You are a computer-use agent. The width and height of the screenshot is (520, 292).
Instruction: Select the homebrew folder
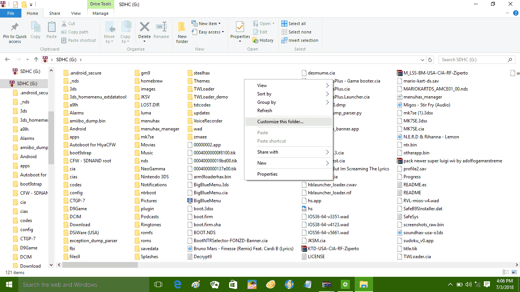[x=149, y=81]
